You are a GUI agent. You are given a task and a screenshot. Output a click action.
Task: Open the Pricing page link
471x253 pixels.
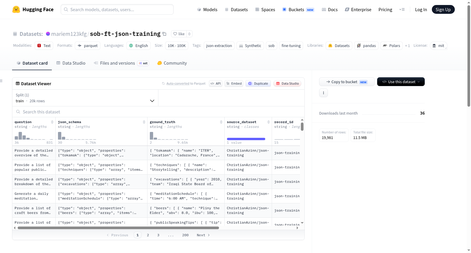coord(385,9)
